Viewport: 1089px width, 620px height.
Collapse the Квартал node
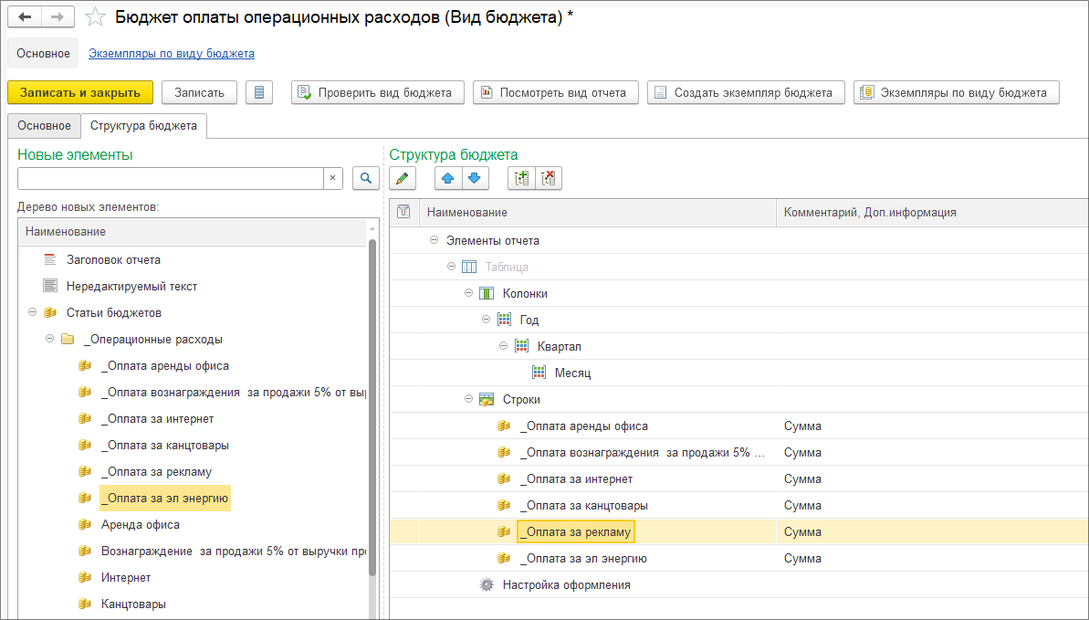pyautogui.click(x=504, y=346)
